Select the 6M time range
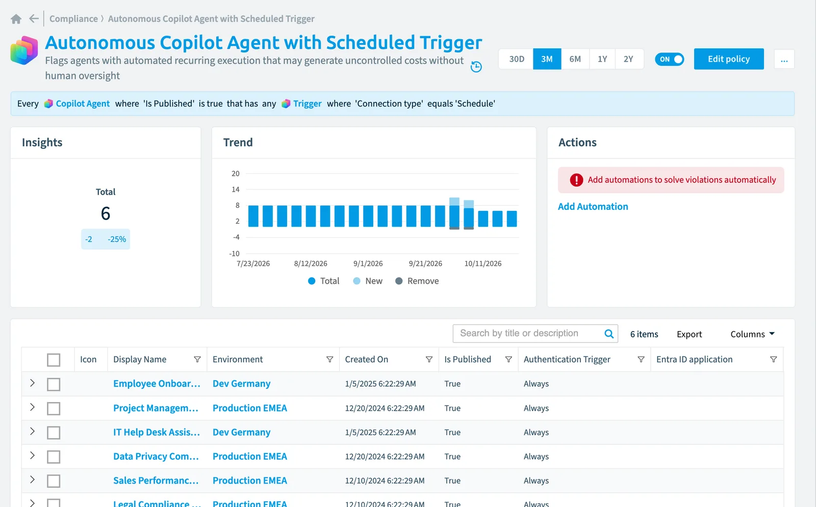Image resolution: width=816 pixels, height=507 pixels. click(575, 59)
